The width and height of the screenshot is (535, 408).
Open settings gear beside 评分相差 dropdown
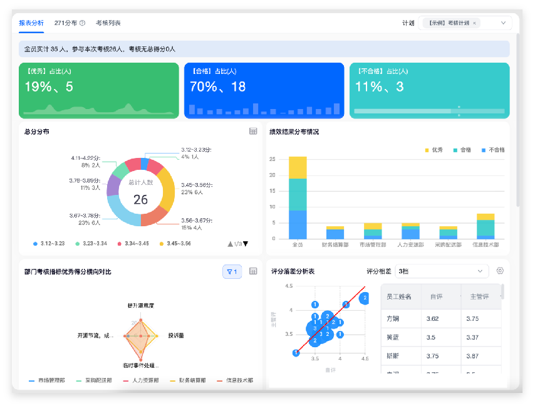(499, 271)
